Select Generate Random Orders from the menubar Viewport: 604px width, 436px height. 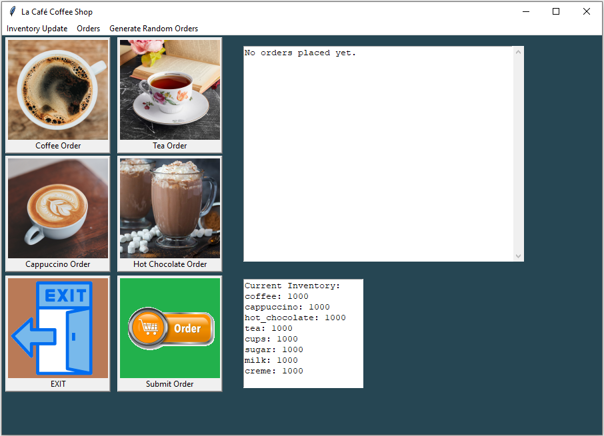[153, 29]
